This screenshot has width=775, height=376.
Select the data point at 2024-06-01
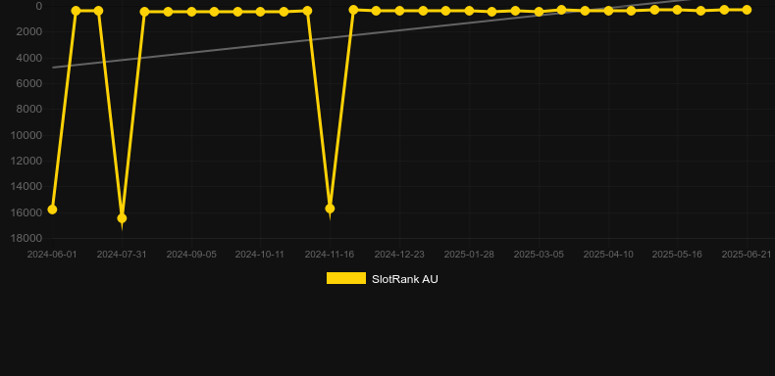point(52,210)
